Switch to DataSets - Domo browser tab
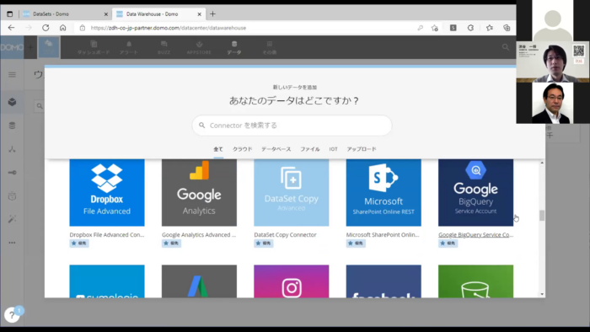Screen dimensions: 590x332 (x=65, y=14)
